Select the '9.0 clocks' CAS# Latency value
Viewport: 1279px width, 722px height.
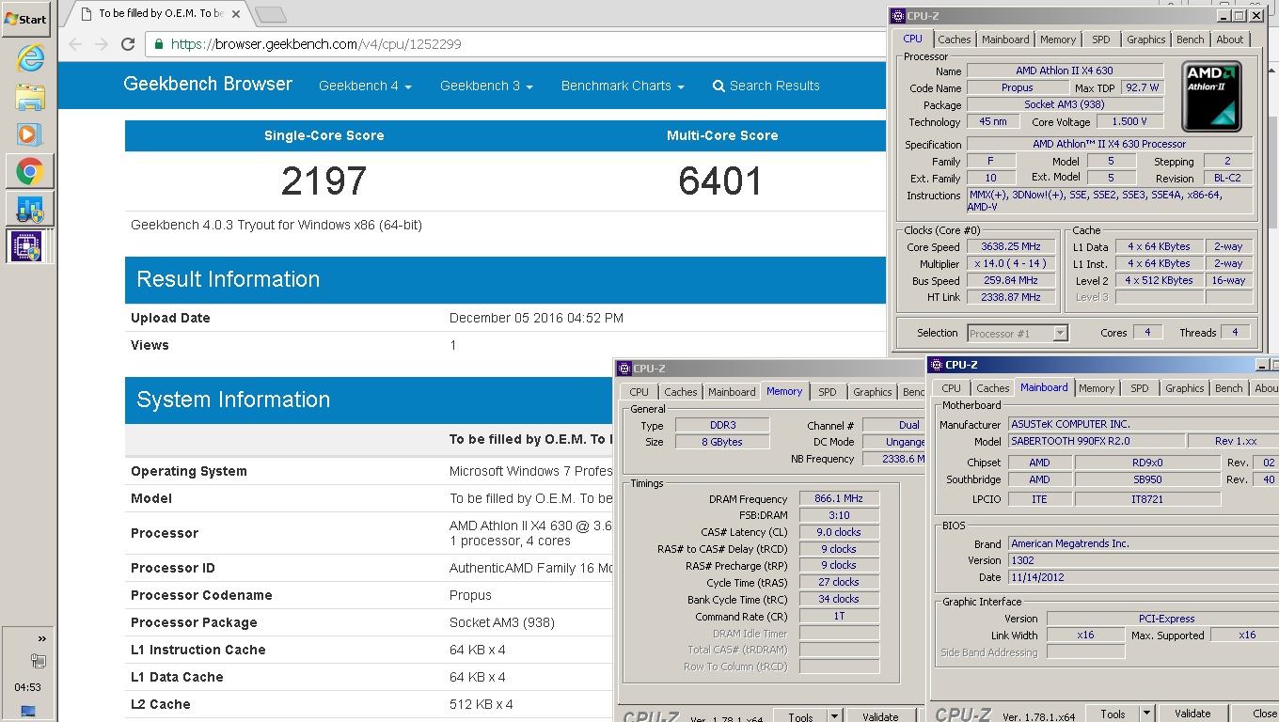coord(840,532)
